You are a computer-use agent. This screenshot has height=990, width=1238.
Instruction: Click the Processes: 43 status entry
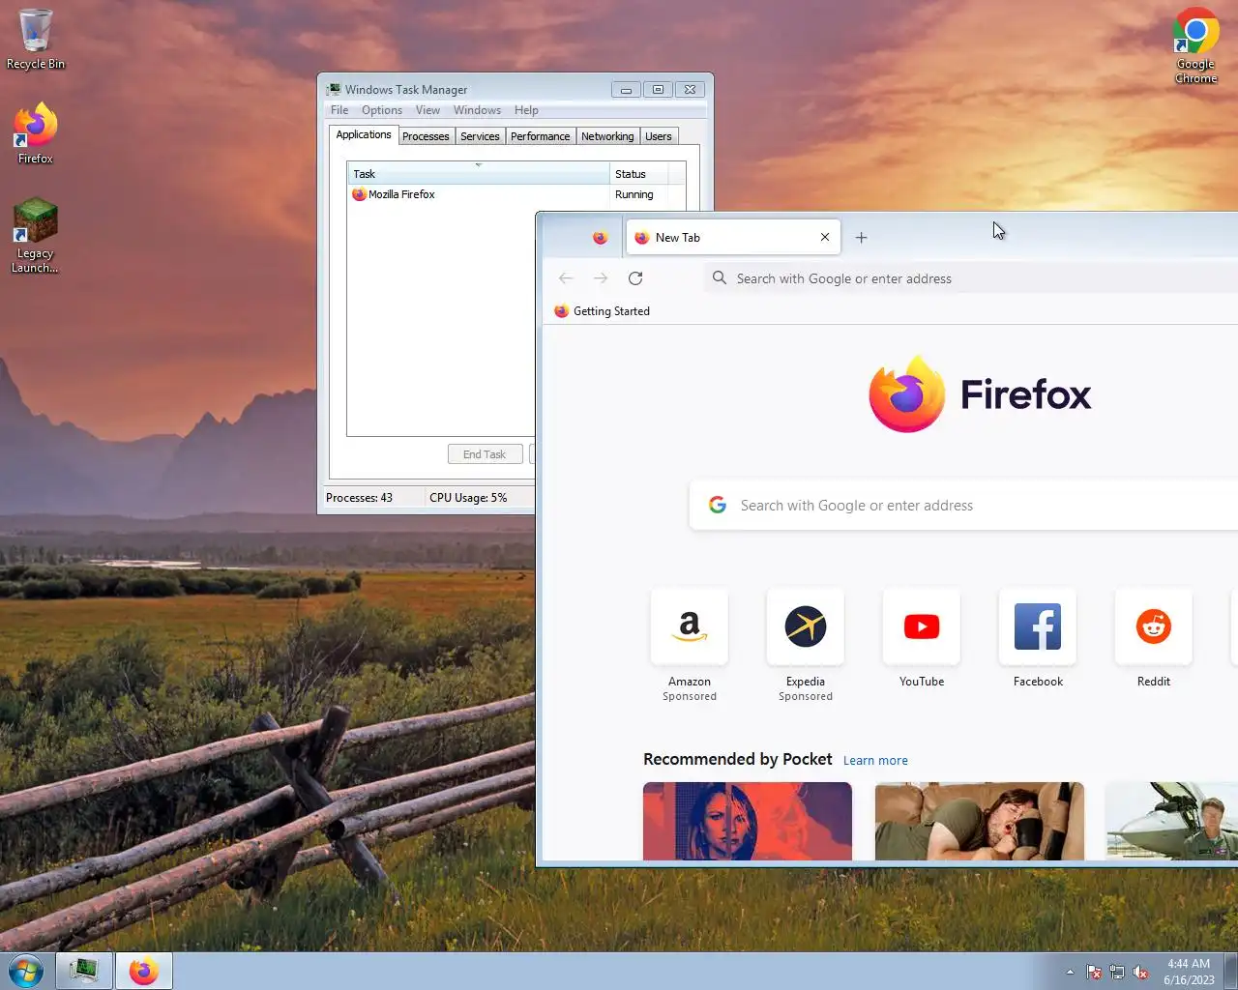click(359, 498)
